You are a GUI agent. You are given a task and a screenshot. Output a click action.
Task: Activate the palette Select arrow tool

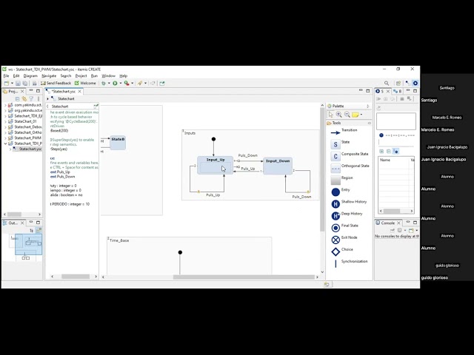(x=331, y=115)
